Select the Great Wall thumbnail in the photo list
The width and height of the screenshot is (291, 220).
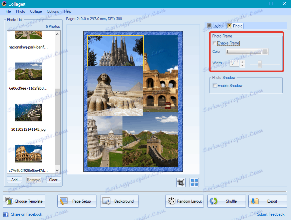click(x=29, y=72)
